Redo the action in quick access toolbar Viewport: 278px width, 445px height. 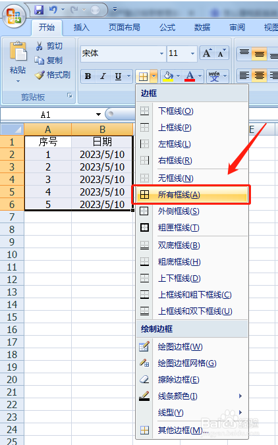coord(74,10)
